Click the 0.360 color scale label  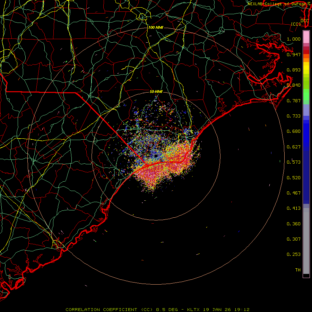coord(294,224)
